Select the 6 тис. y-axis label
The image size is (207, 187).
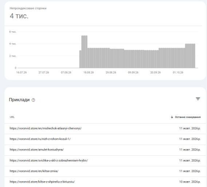coord(13,32)
